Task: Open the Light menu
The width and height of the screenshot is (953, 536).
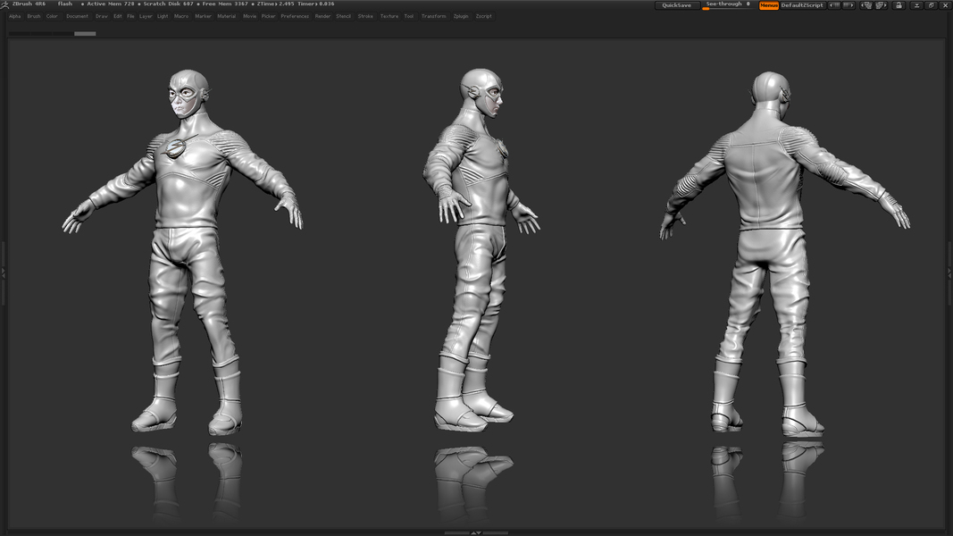Action: coord(163,16)
